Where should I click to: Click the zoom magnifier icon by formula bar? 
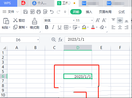[54, 40]
